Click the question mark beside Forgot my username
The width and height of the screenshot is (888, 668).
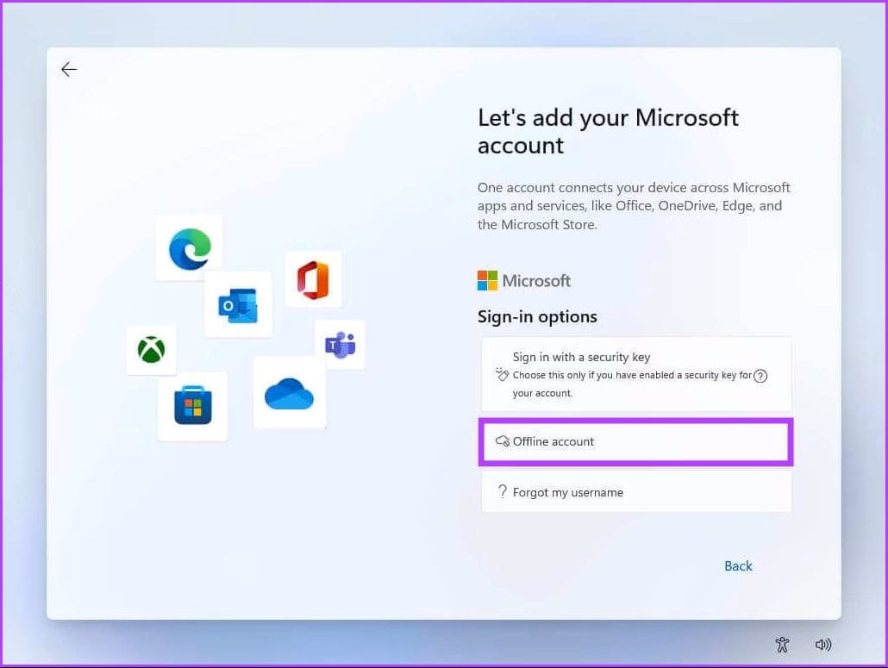pyautogui.click(x=503, y=492)
